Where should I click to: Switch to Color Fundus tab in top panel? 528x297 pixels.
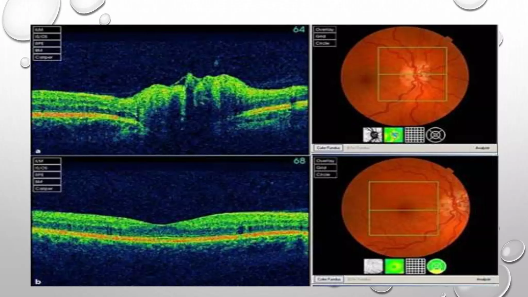point(328,148)
